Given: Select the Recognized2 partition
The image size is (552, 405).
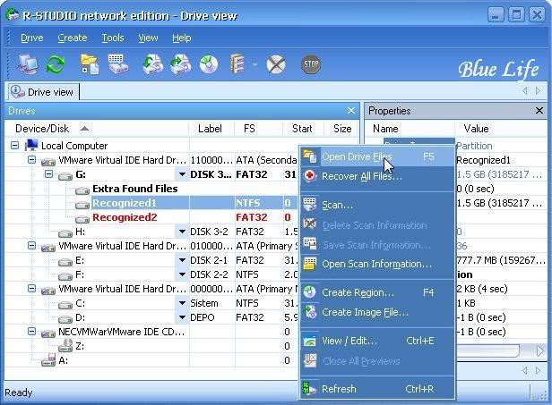Looking at the screenshot, I should pos(125,217).
